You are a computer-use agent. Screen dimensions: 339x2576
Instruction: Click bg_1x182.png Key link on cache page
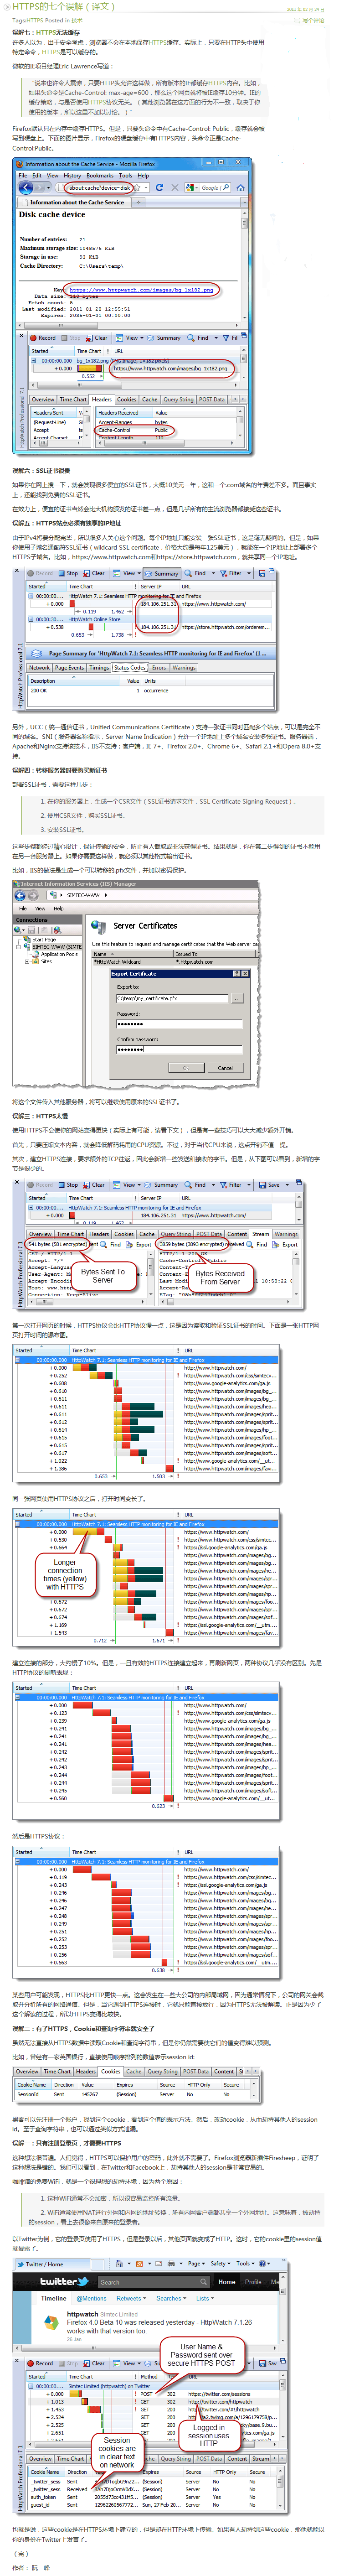click(x=142, y=289)
